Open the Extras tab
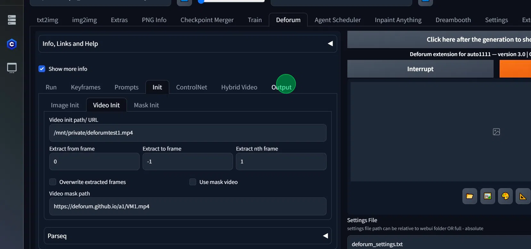Viewport: 531px width, 249px height. (119, 20)
